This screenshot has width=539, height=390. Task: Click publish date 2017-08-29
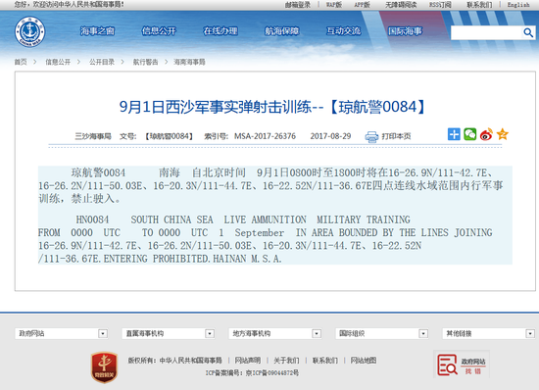(330, 136)
